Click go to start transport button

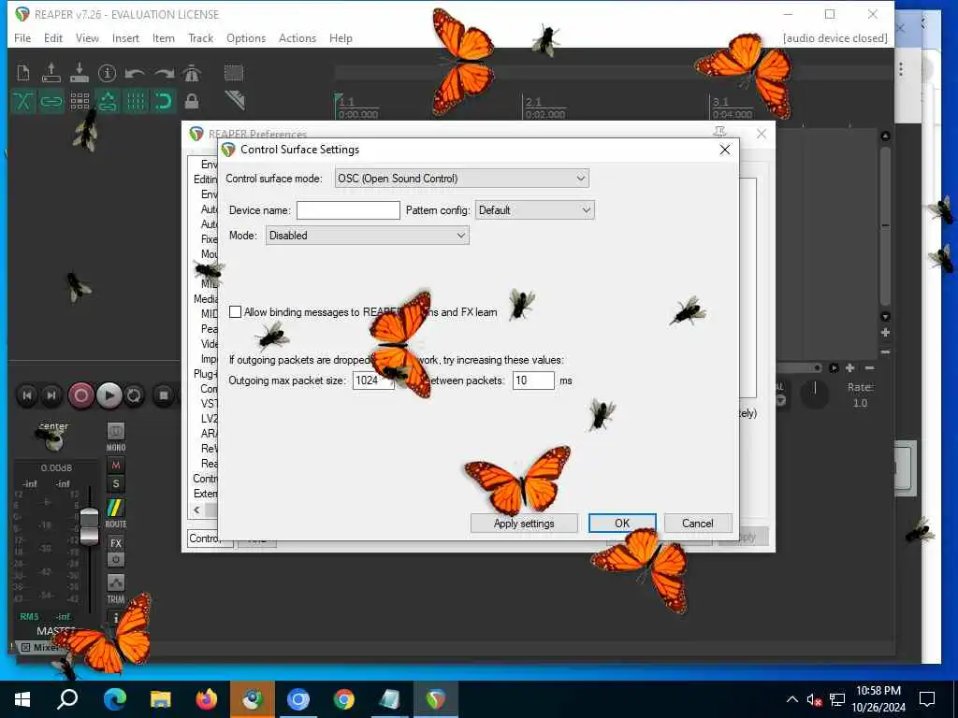[27, 395]
